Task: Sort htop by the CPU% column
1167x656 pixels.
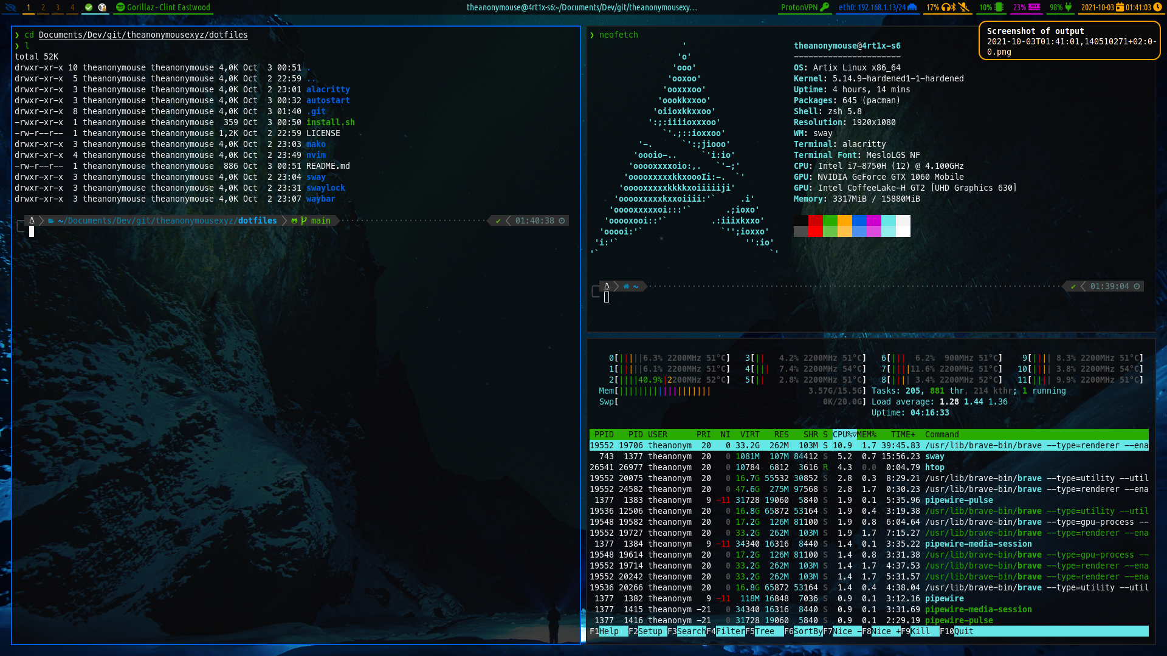Action: [844, 434]
